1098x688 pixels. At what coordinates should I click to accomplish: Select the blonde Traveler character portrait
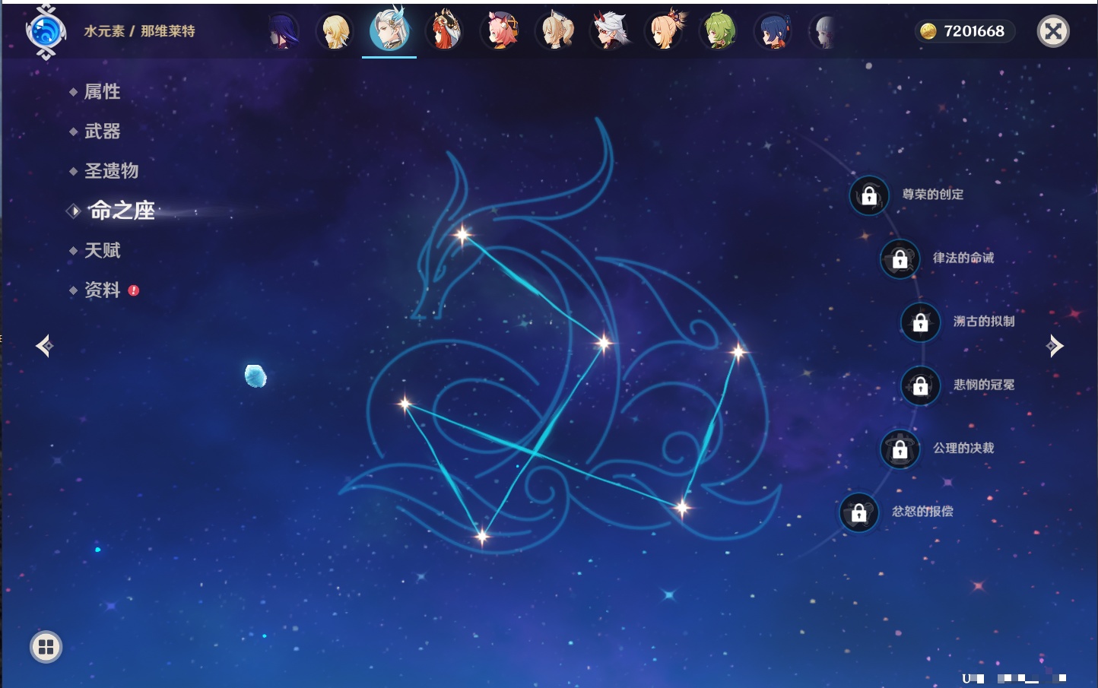[x=335, y=32]
